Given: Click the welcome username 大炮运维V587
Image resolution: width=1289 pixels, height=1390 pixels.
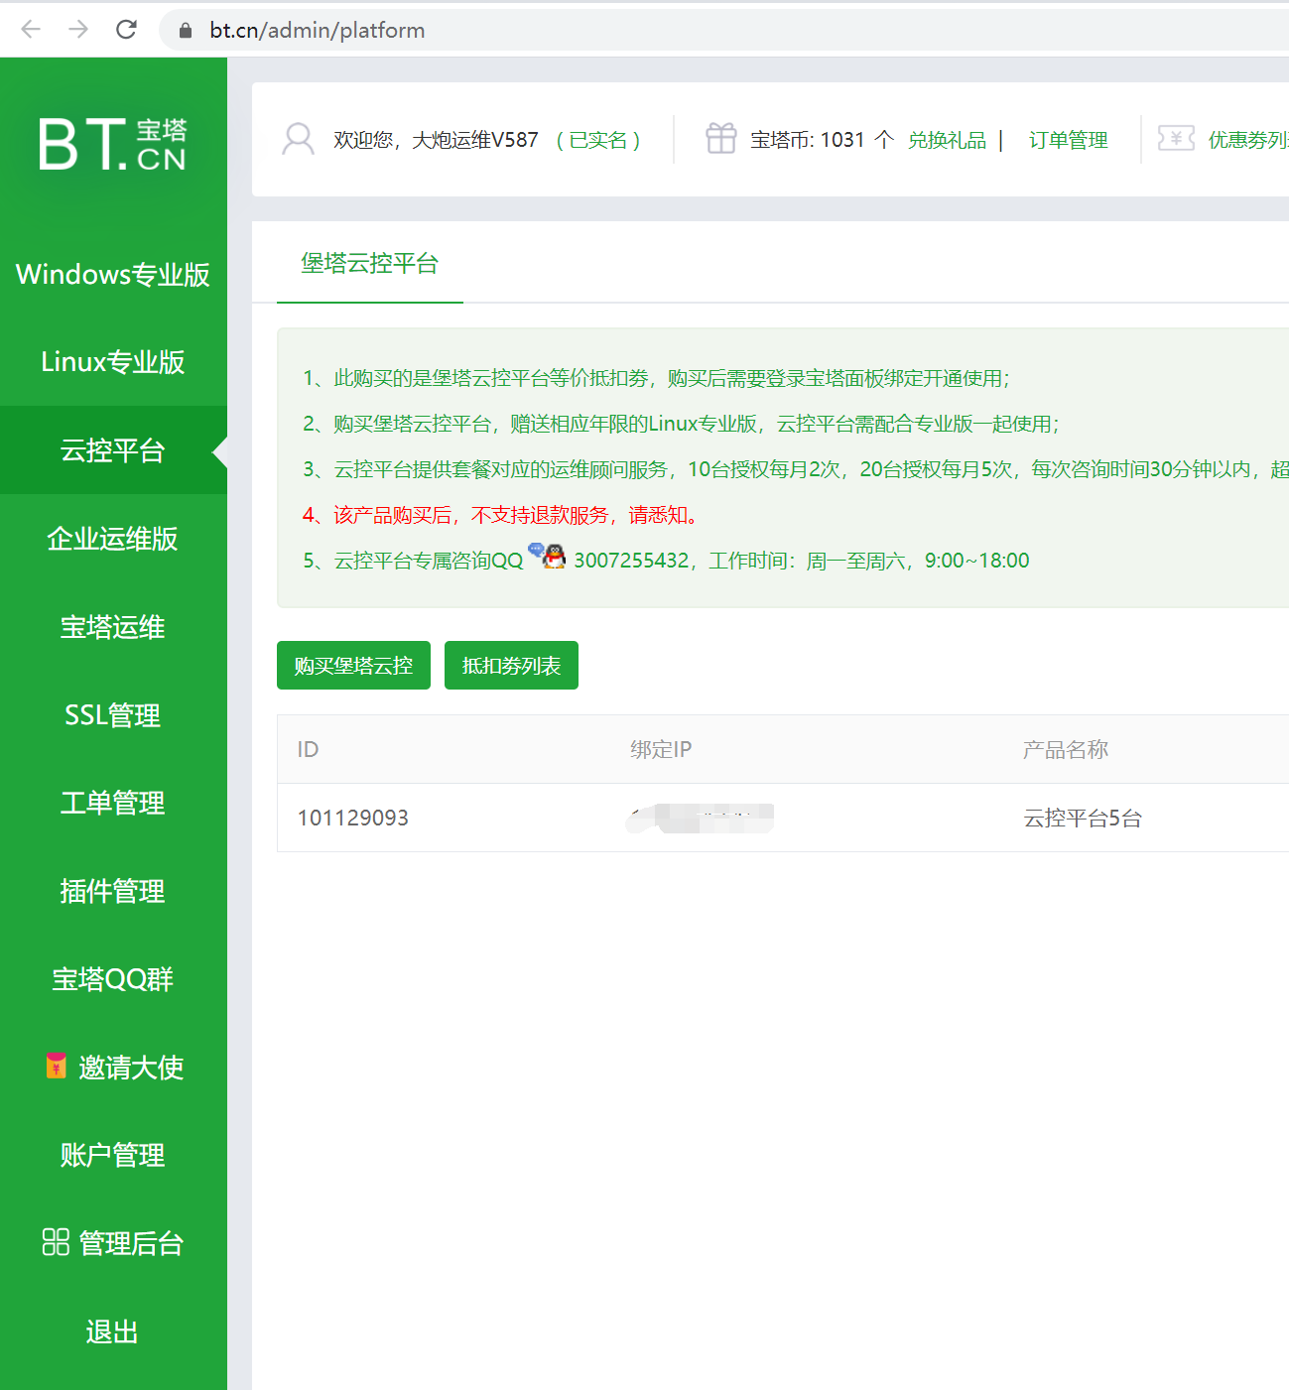Looking at the screenshot, I should tap(475, 140).
